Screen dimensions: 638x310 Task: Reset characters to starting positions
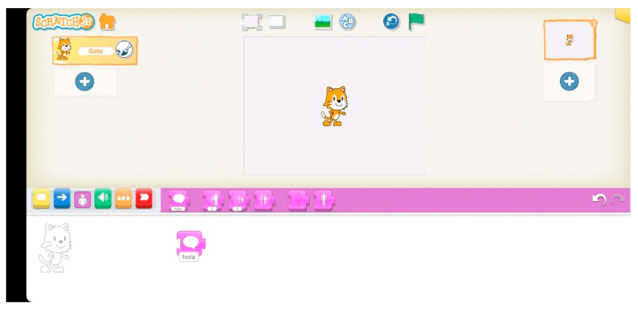pyautogui.click(x=391, y=22)
